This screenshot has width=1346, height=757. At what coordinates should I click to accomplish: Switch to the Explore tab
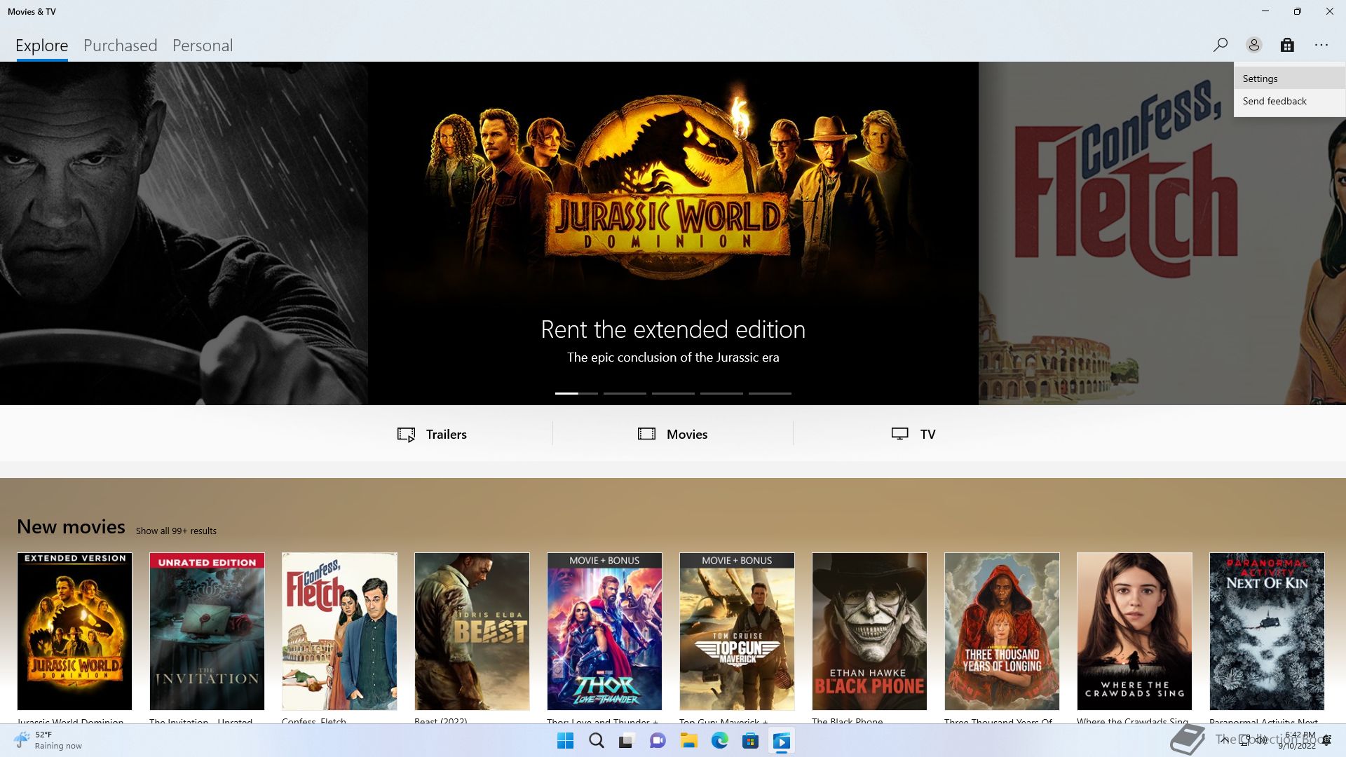[x=41, y=46]
